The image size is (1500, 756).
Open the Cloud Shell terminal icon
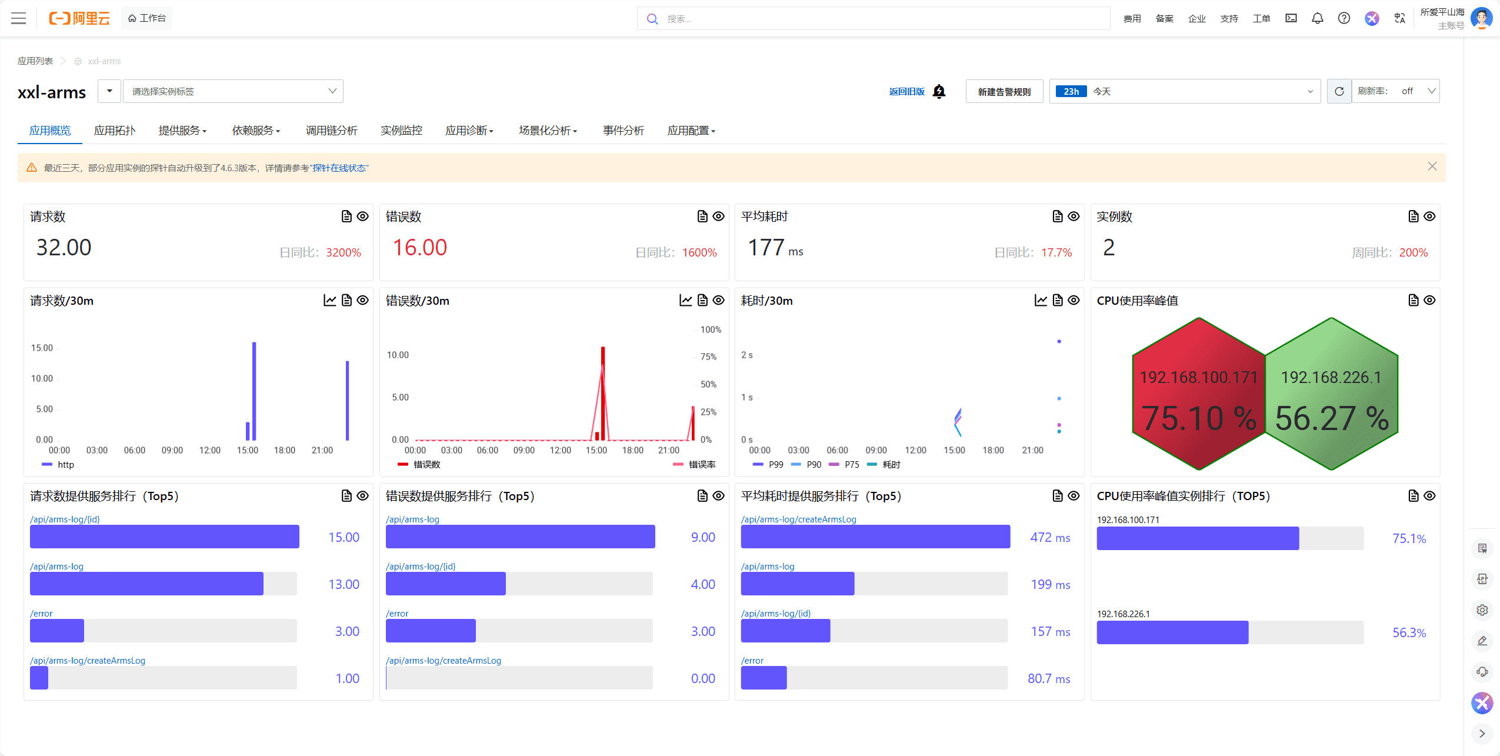pos(1291,18)
